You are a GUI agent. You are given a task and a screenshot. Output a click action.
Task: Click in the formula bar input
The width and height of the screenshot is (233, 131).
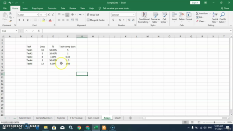[136, 31]
